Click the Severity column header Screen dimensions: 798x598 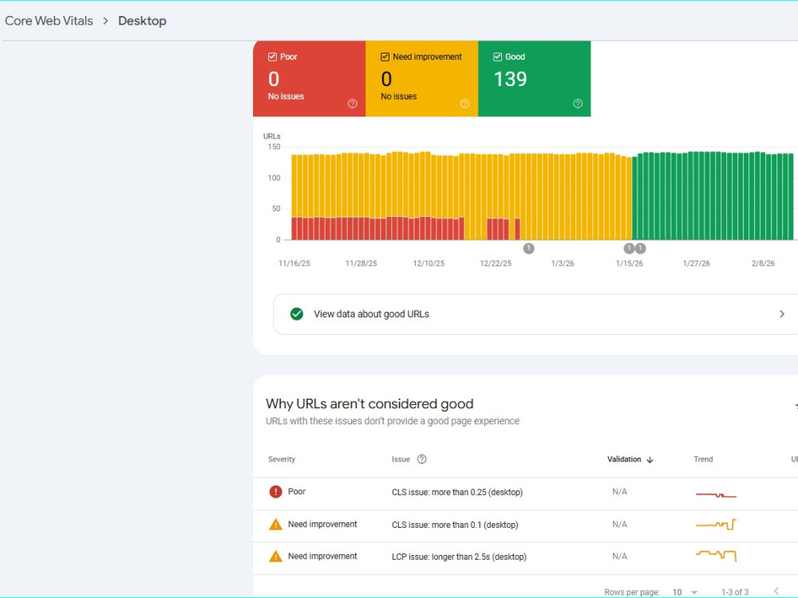click(282, 459)
